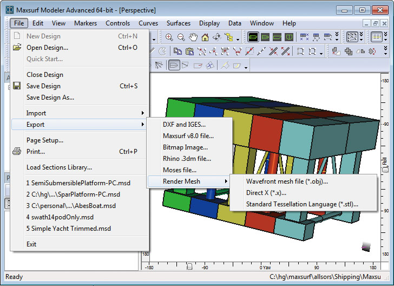The width and height of the screenshot is (394, 286).
Task: Expand the Import submenu arrow
Action: pyautogui.click(x=143, y=113)
